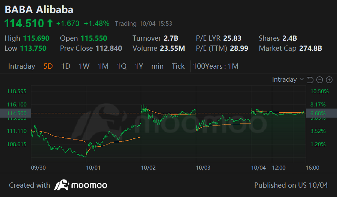Click the 8.17% percent axis label
337x197 pixels.
pyautogui.click(x=318, y=105)
